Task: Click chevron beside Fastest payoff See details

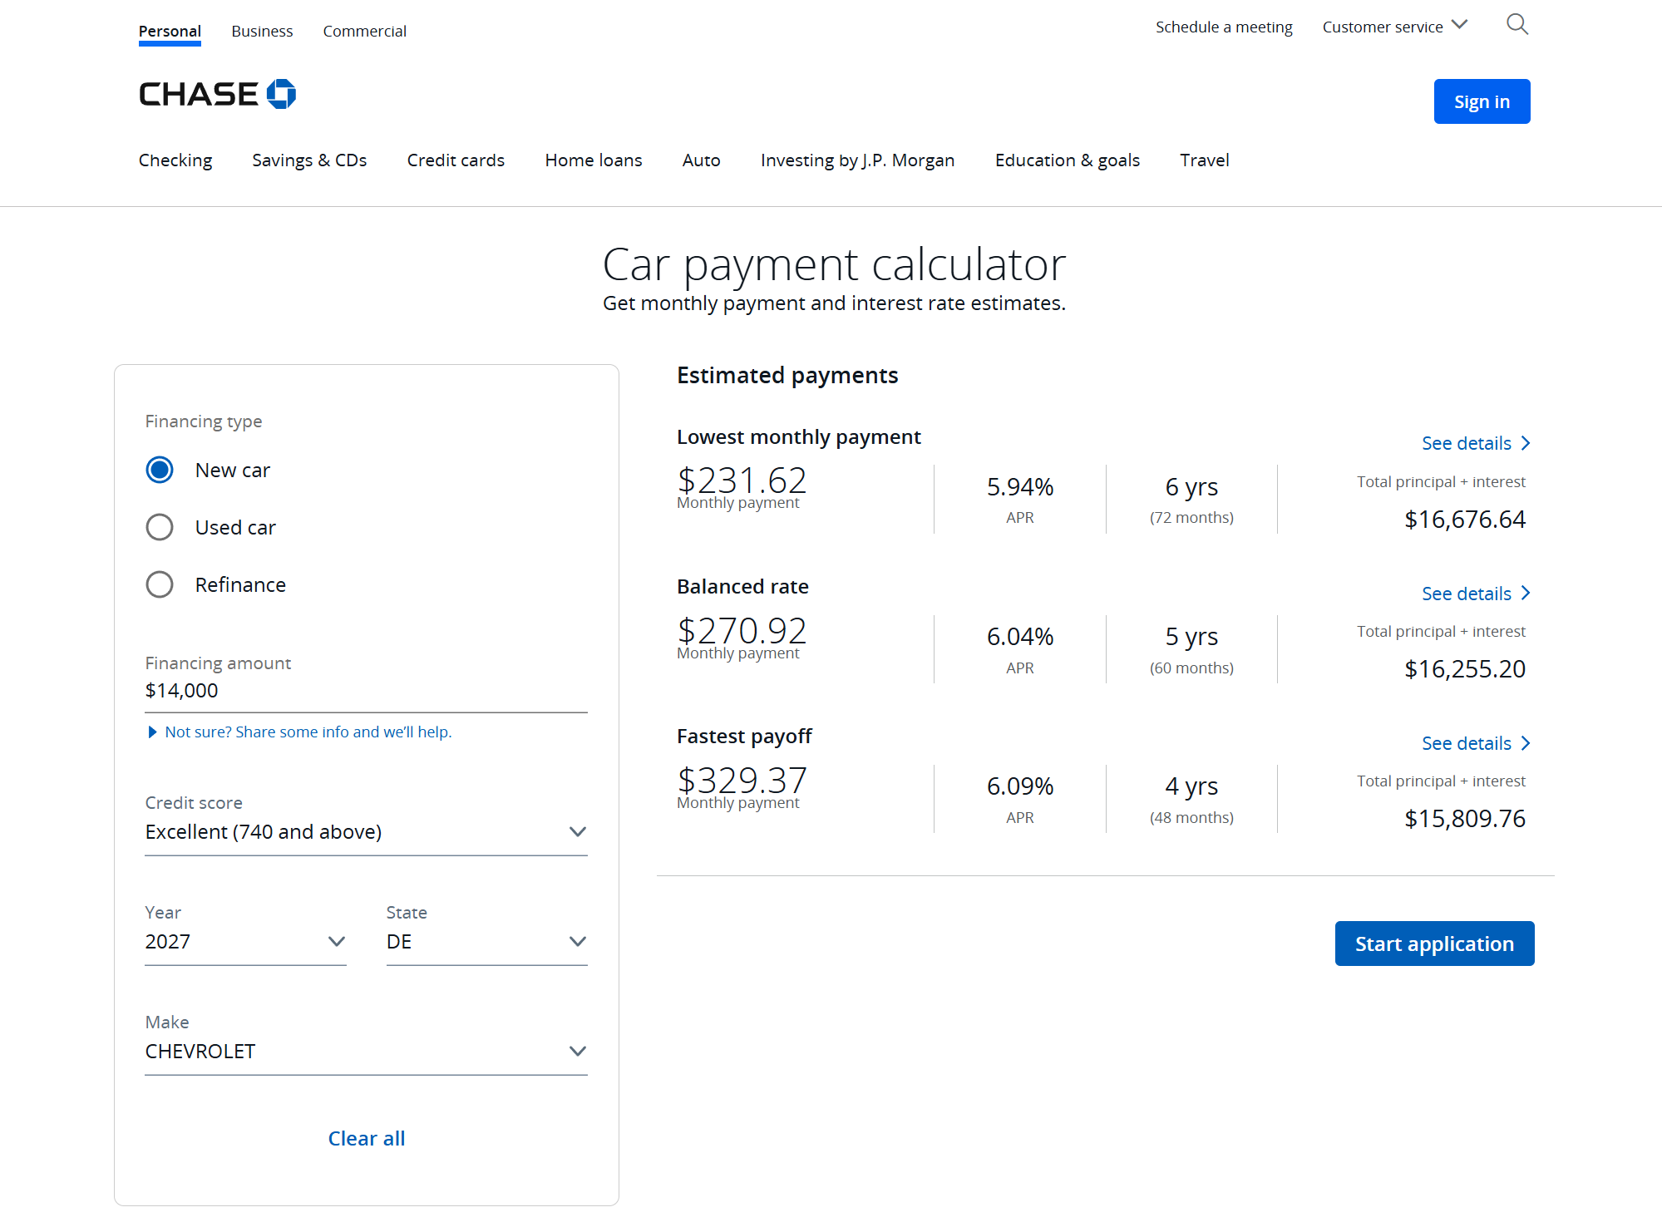Action: click(x=1526, y=743)
